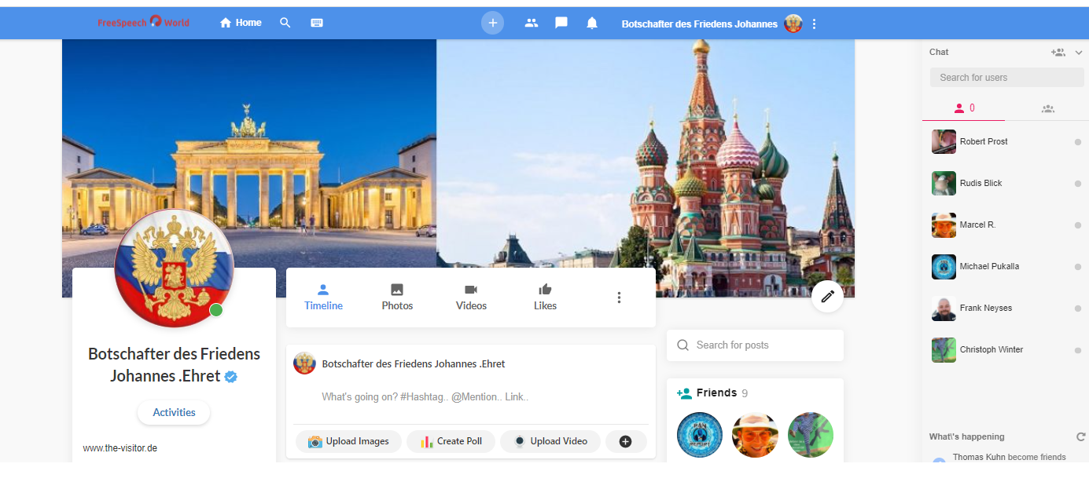Open chat with Michael Pukalla
Image resolution: width=1089 pixels, height=482 pixels.
point(989,266)
